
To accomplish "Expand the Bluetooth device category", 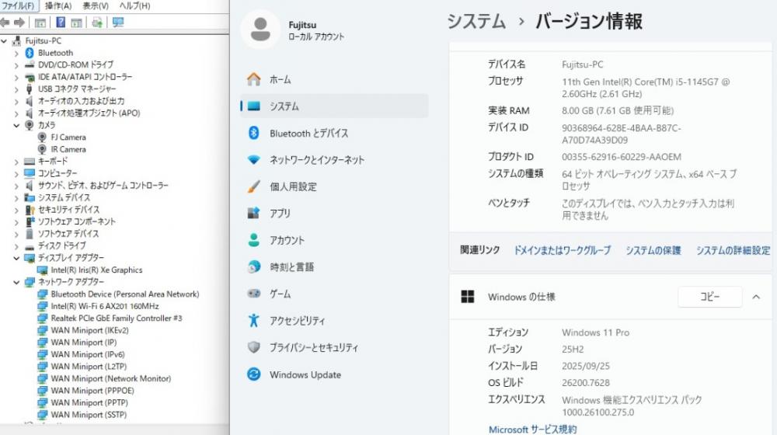I will (16, 53).
